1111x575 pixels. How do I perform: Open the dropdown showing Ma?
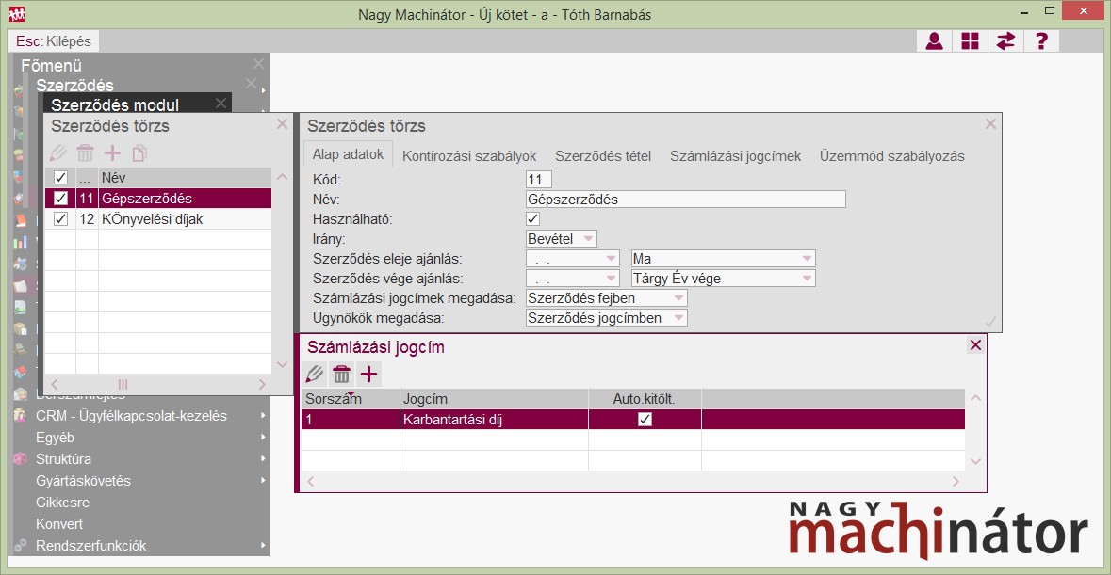point(807,259)
